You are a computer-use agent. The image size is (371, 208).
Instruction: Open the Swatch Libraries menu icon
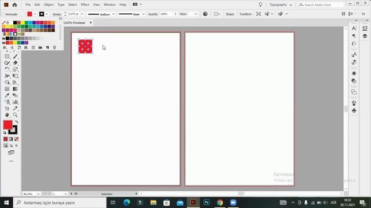coord(5,47)
